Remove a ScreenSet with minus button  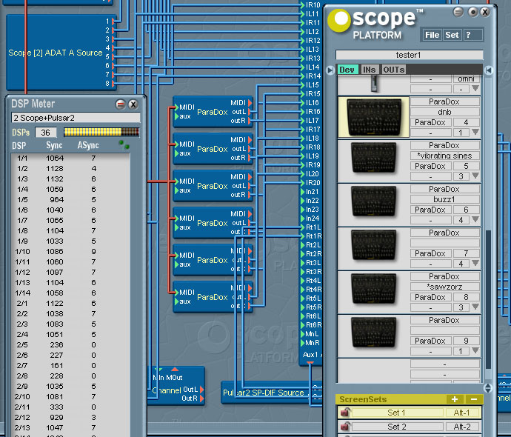[x=474, y=399]
